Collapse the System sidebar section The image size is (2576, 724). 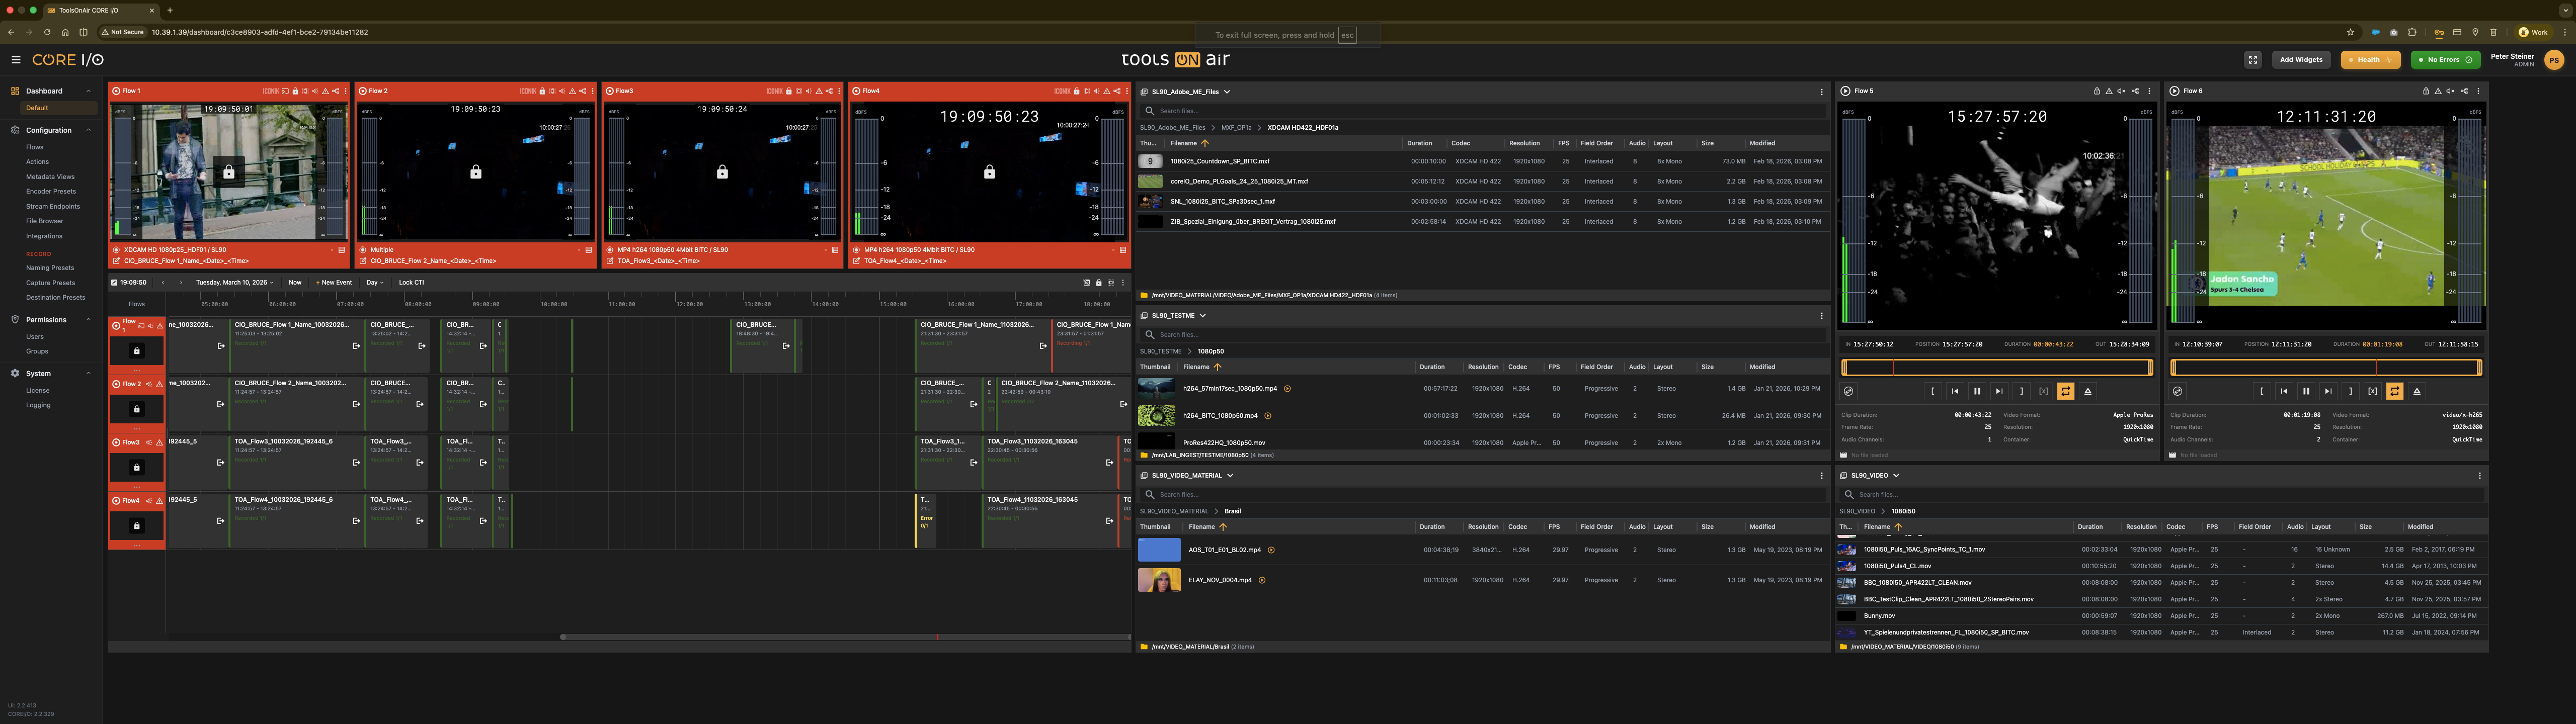(88, 373)
